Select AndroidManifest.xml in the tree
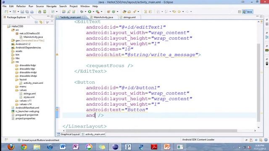This screenshot has height=151, width=269. (27, 108)
